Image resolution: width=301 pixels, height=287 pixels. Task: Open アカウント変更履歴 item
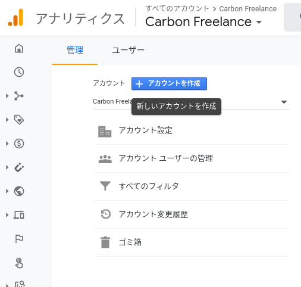pyautogui.click(x=192, y=214)
